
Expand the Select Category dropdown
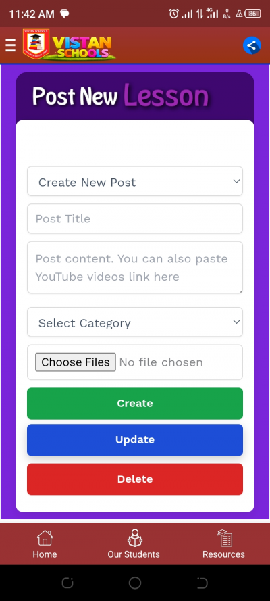[135, 322]
